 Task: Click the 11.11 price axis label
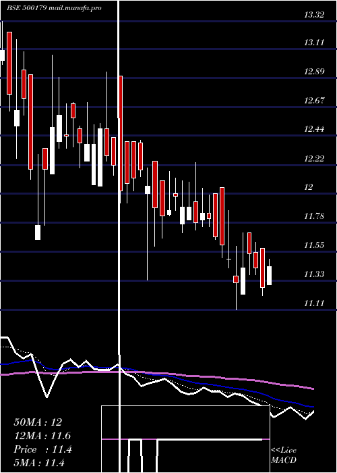coord(314,303)
